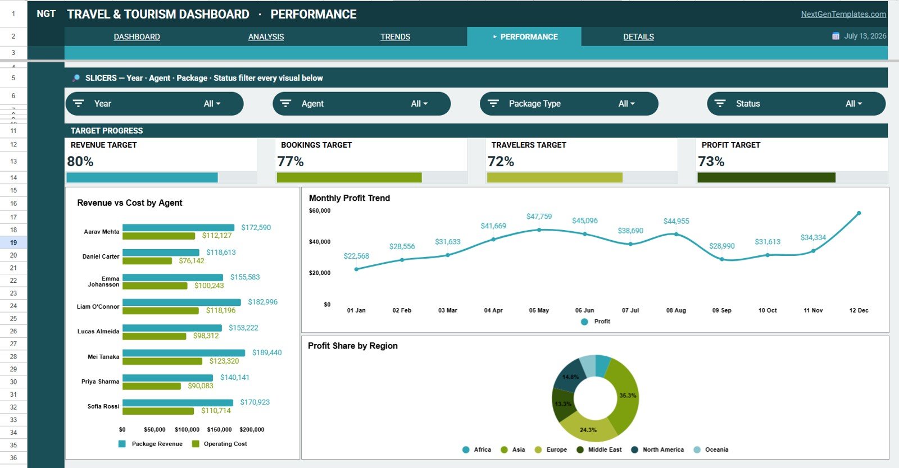
Task: Click the magnifier icon in SLICERS header
Action: [76, 78]
